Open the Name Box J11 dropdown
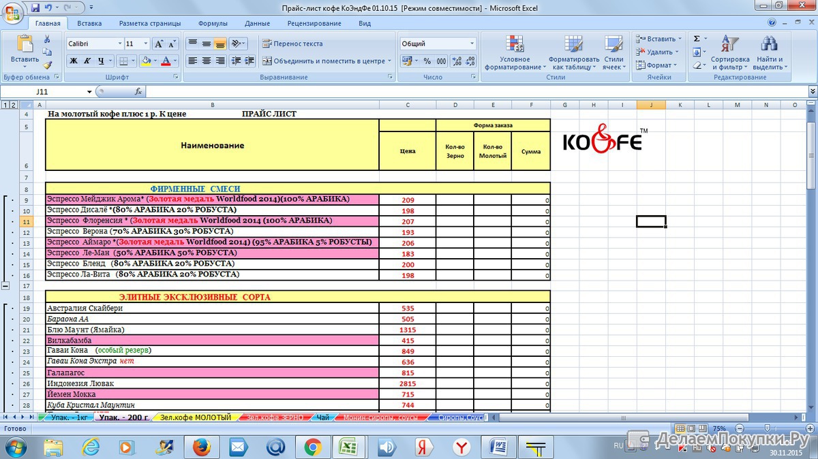The image size is (818, 459). 89,91
